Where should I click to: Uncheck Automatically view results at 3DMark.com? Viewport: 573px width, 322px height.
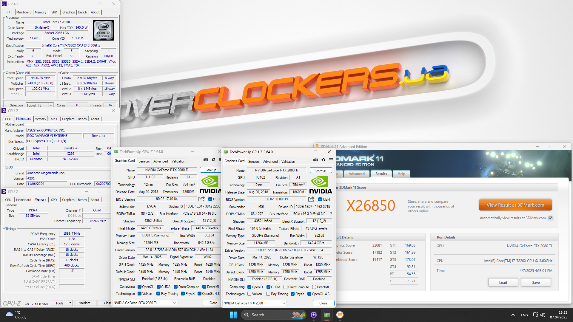551,218
